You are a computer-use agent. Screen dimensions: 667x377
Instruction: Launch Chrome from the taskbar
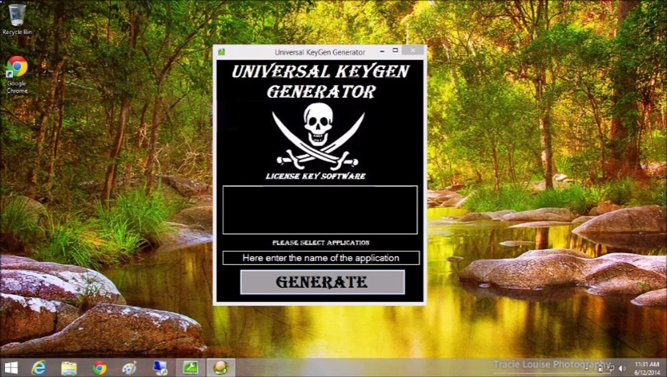point(99,368)
